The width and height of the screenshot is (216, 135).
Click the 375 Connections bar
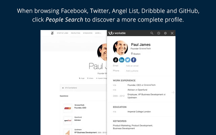tap(83, 88)
